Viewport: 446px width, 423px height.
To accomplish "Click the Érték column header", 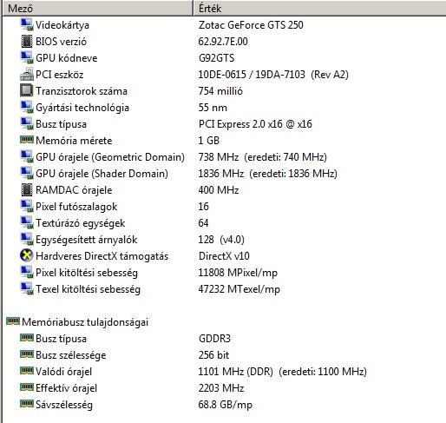I will pos(319,8).
